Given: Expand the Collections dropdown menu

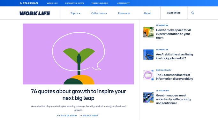Looking at the screenshot, I should [99, 13].
